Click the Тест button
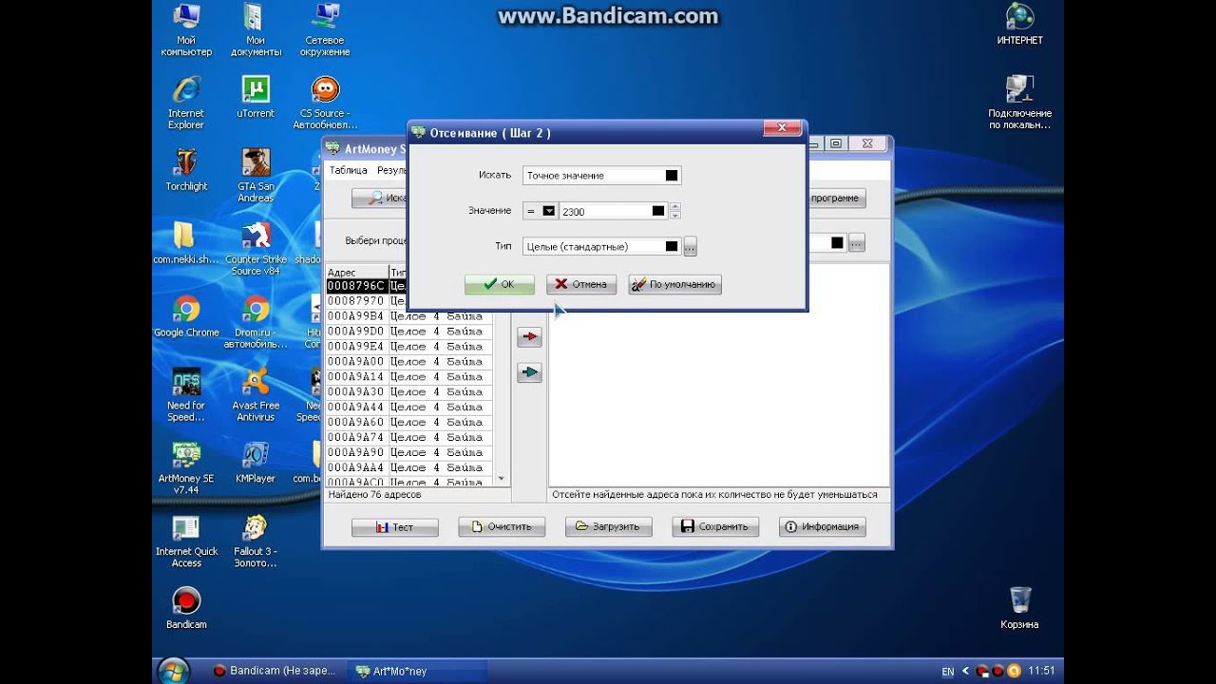Image resolution: width=1216 pixels, height=684 pixels. tap(394, 526)
